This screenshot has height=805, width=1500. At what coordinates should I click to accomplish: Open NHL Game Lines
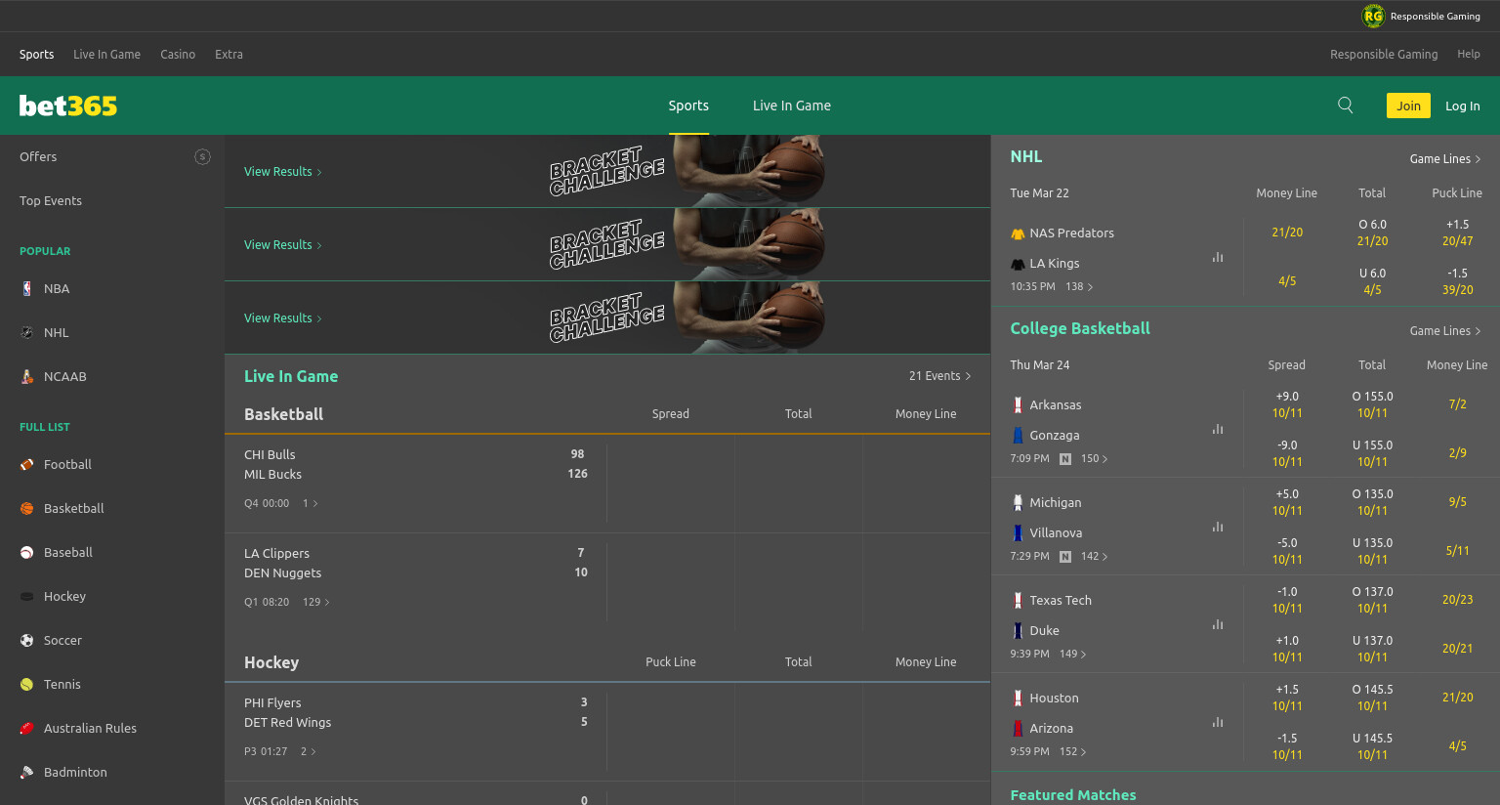click(1445, 158)
